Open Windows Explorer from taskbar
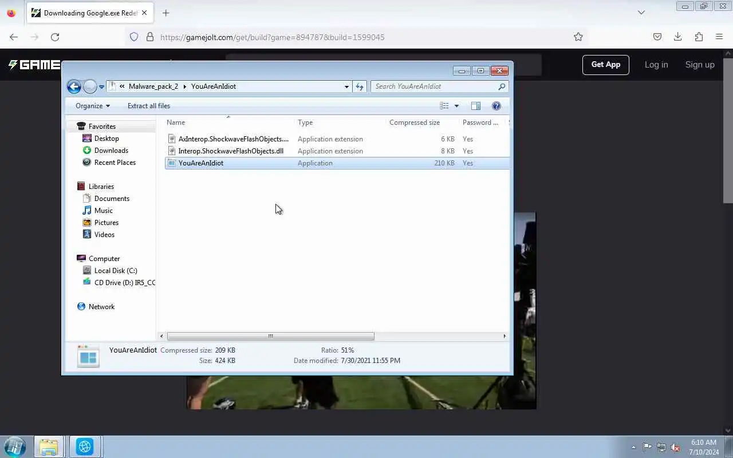 click(49, 447)
